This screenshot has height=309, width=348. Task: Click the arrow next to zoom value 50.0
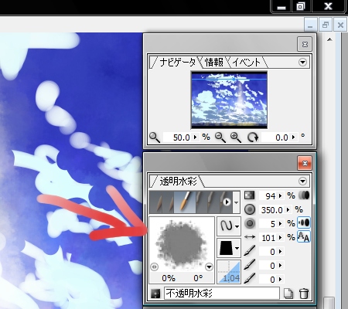tap(195, 138)
